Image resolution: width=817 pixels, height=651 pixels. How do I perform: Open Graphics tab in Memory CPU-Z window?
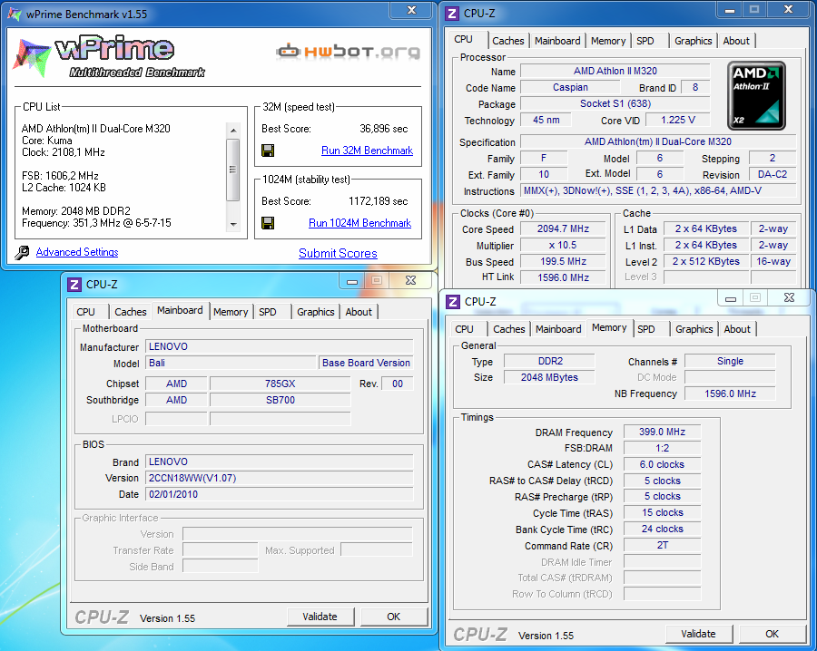click(694, 329)
